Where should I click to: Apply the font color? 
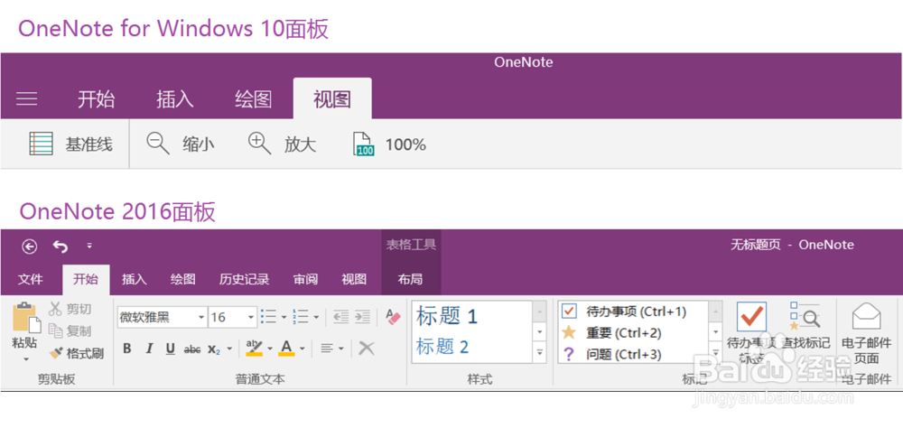click(x=286, y=348)
